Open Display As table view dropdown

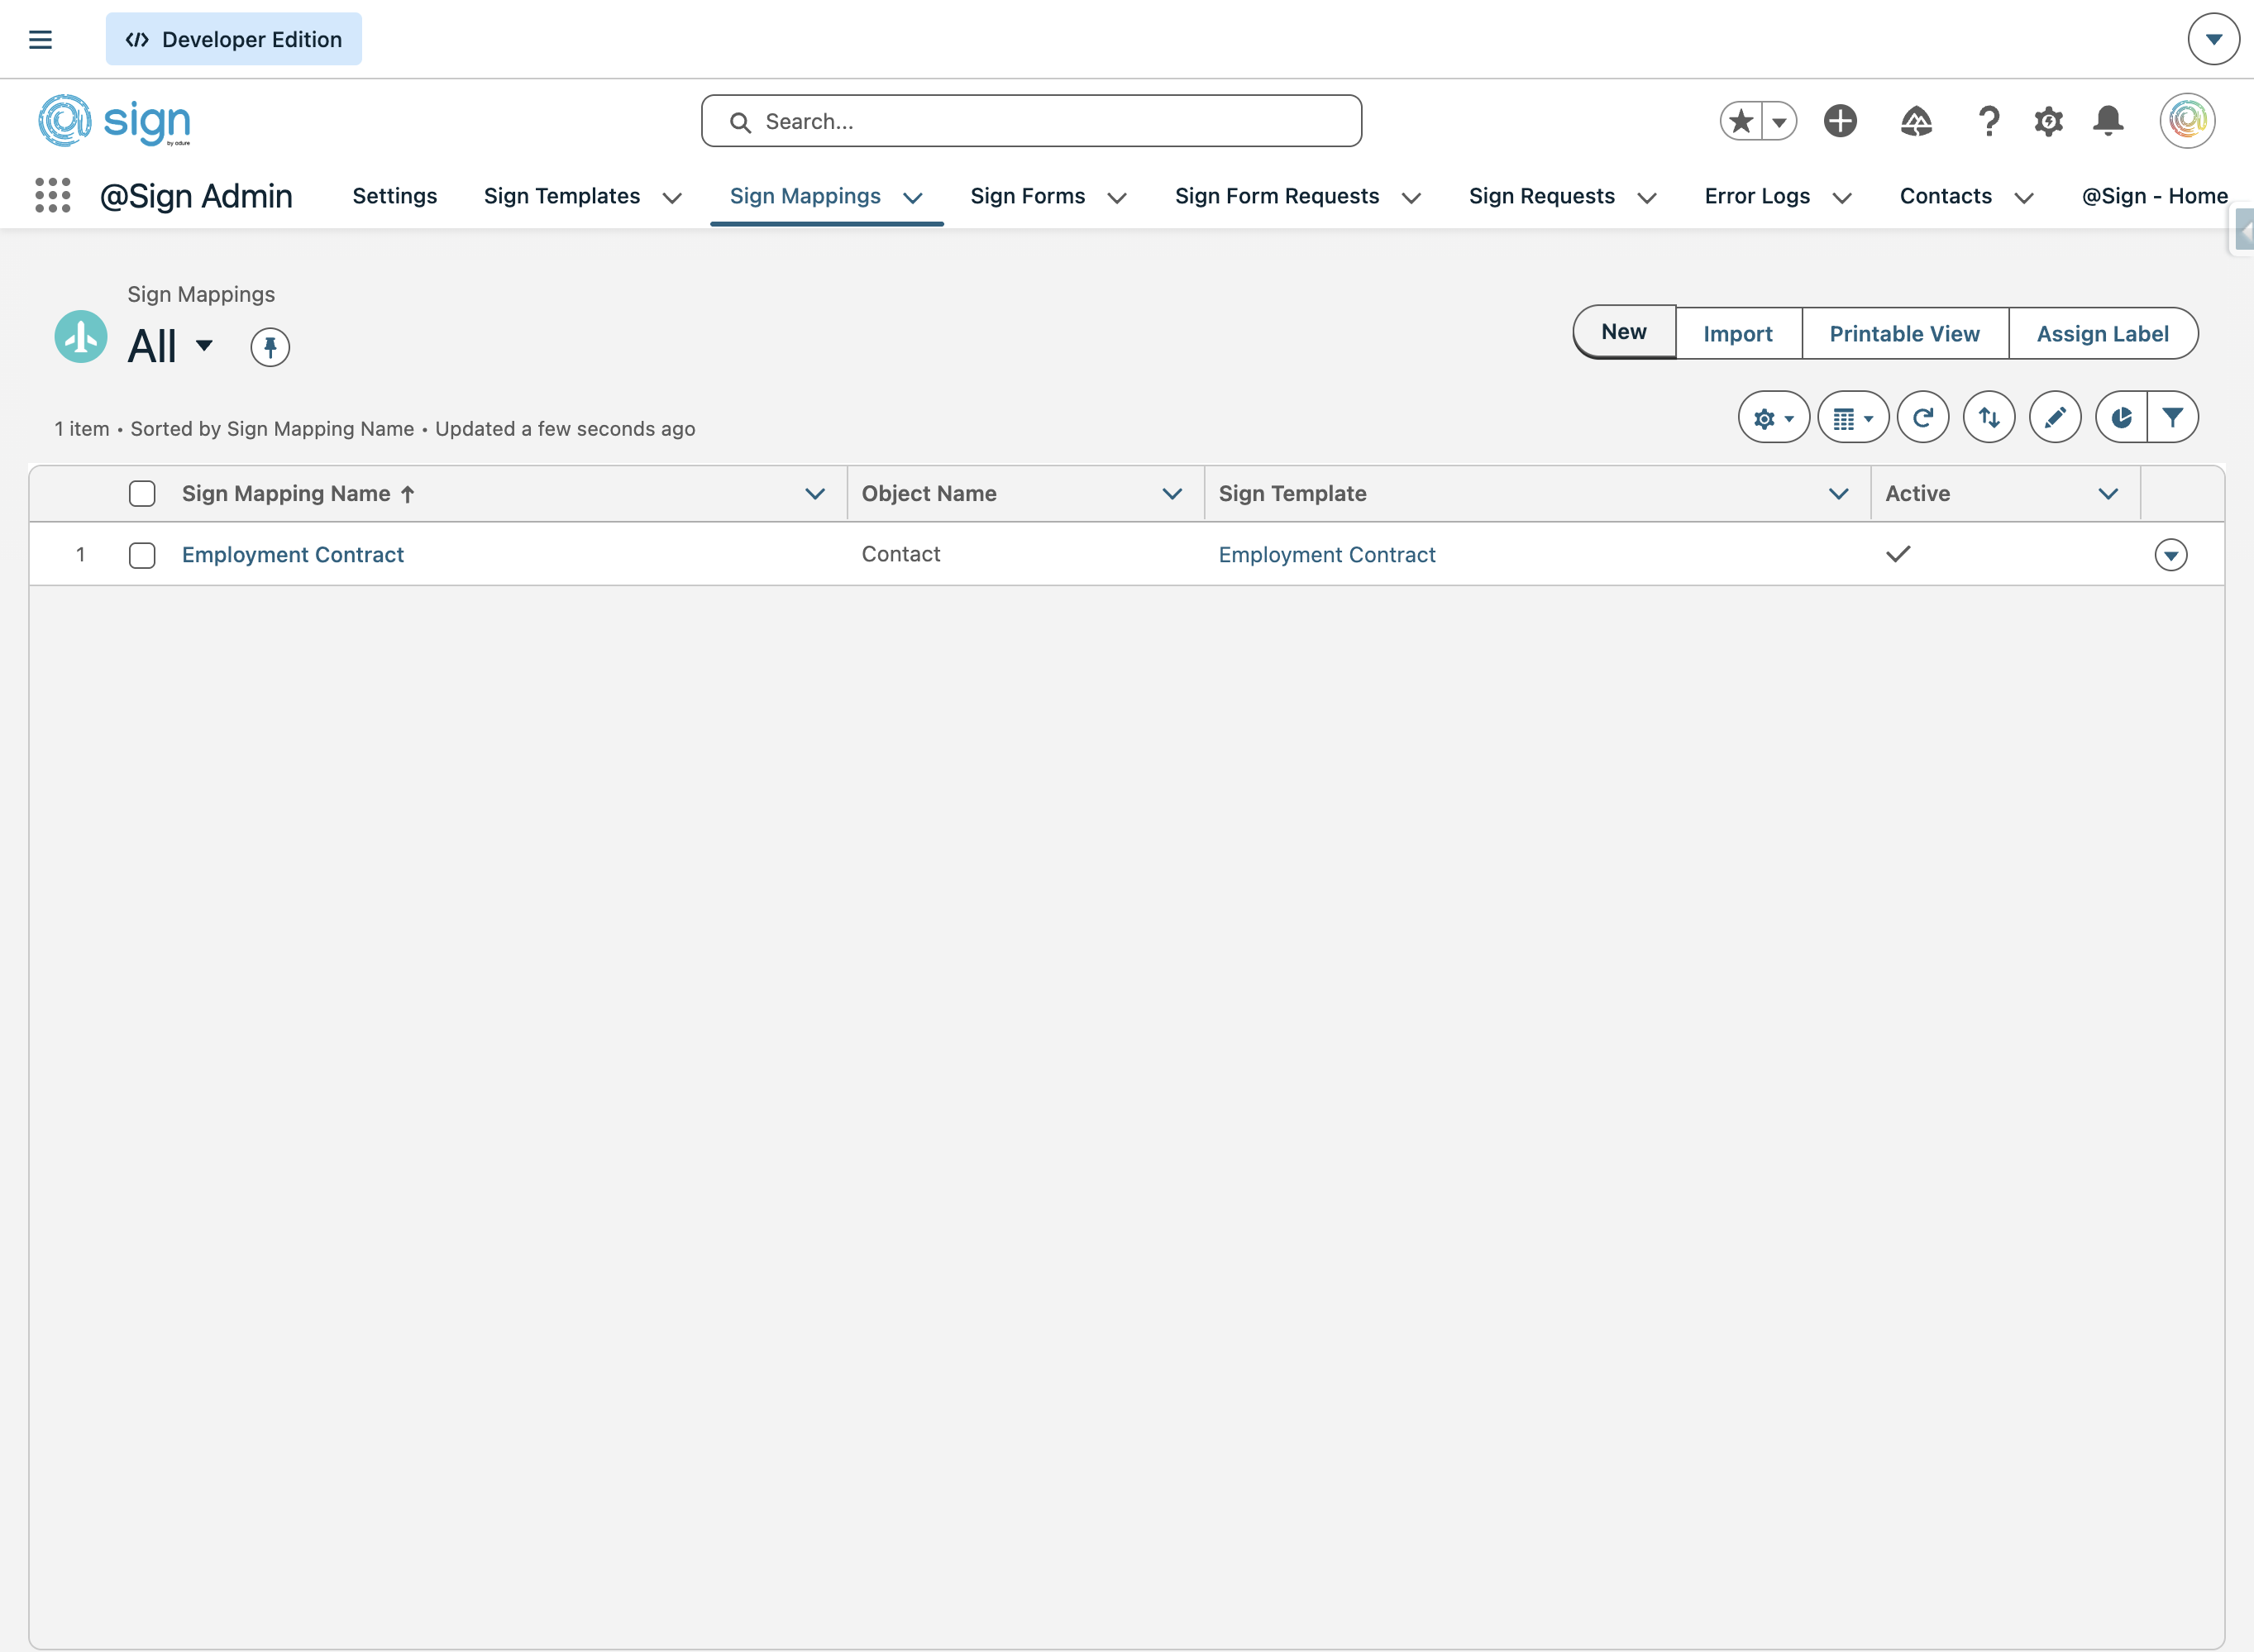[1852, 418]
